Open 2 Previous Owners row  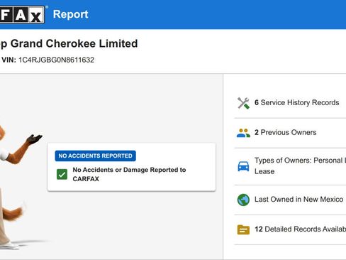tap(290, 133)
